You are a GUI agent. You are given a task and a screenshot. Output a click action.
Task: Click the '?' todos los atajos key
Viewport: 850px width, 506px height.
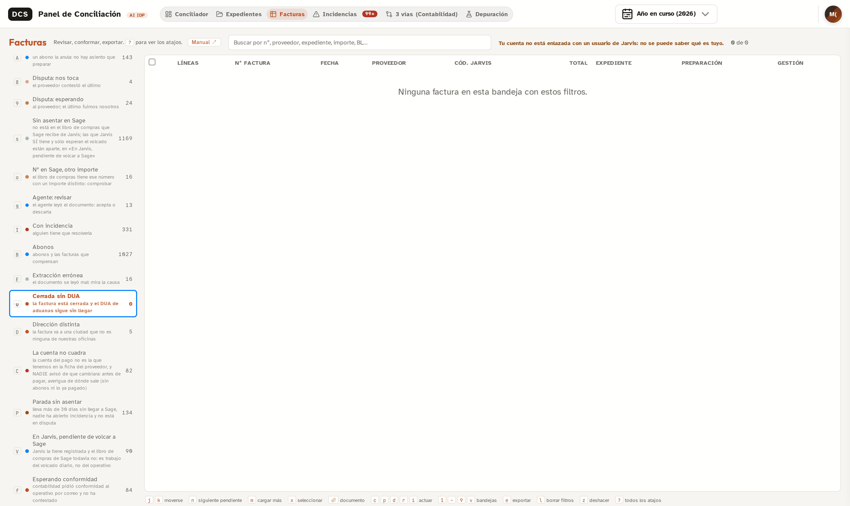[619, 500]
